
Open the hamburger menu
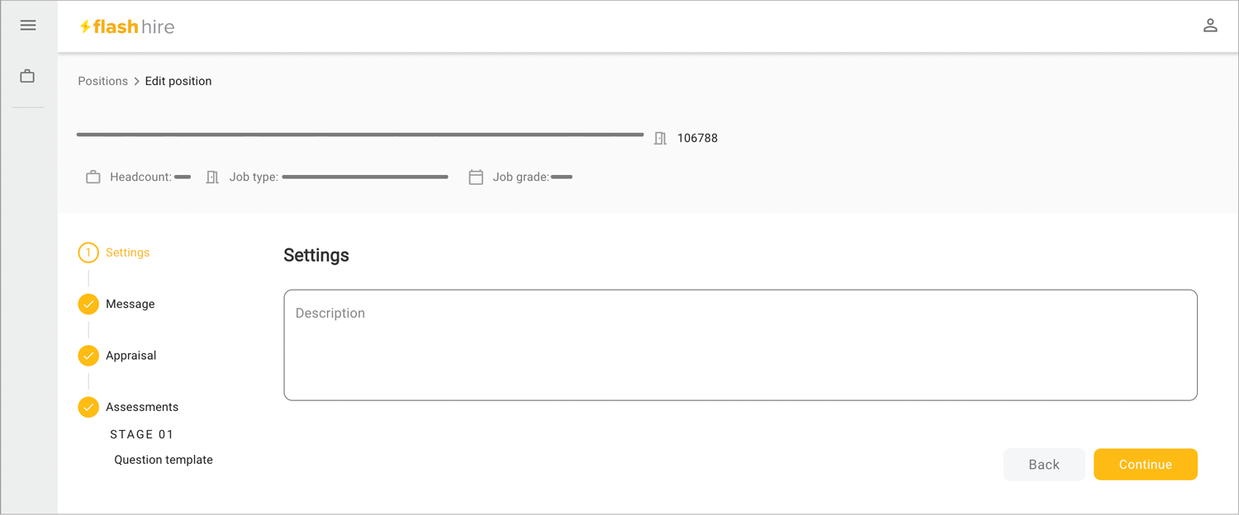point(28,26)
